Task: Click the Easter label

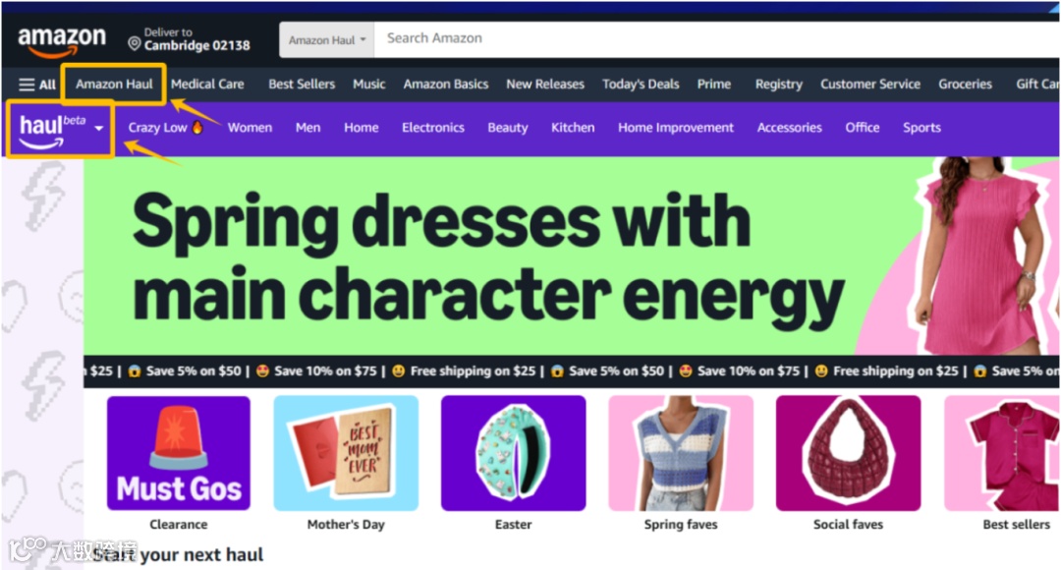Action: [514, 524]
